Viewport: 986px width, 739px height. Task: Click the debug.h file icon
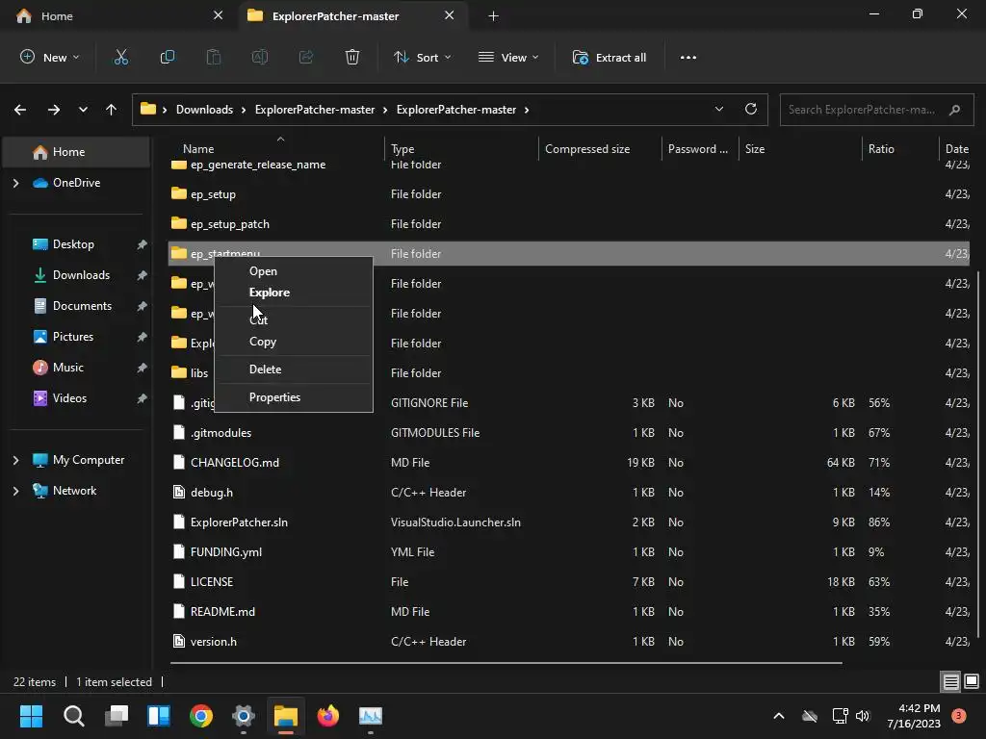[179, 492]
